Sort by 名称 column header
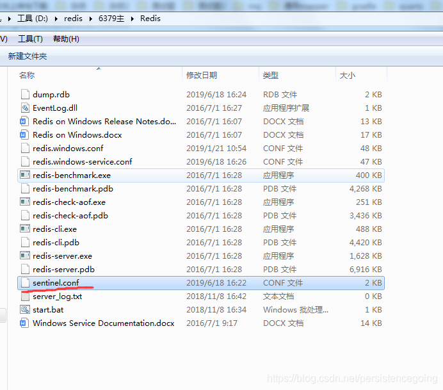 coord(26,75)
